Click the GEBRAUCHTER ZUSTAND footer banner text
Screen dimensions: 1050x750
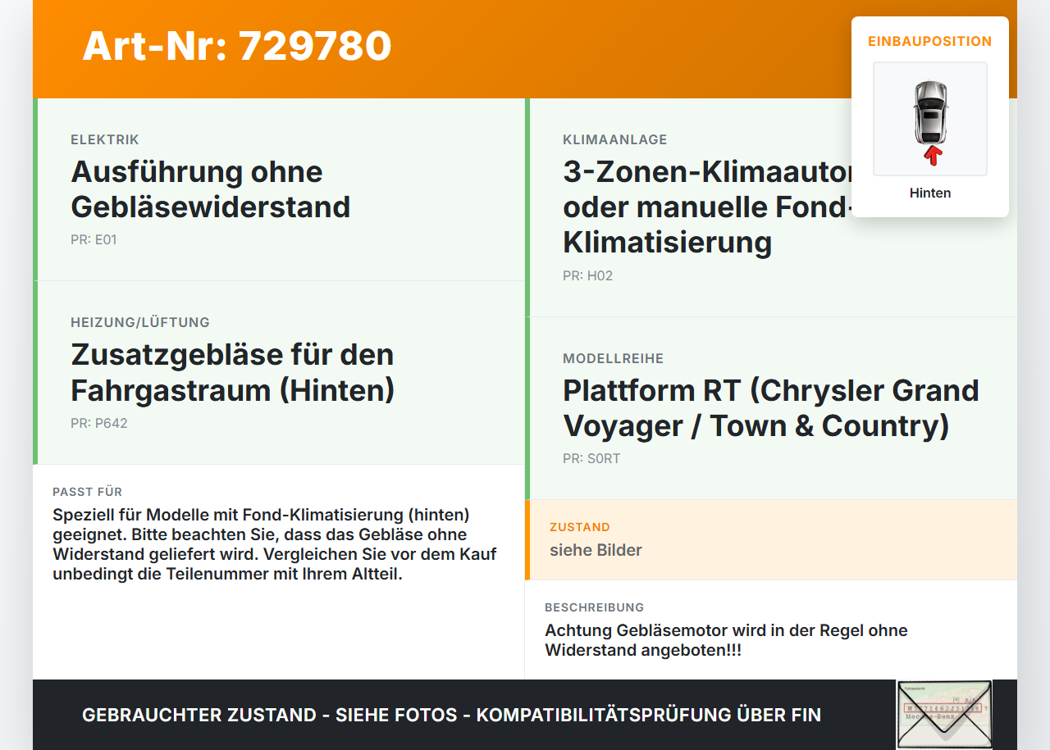[451, 715]
